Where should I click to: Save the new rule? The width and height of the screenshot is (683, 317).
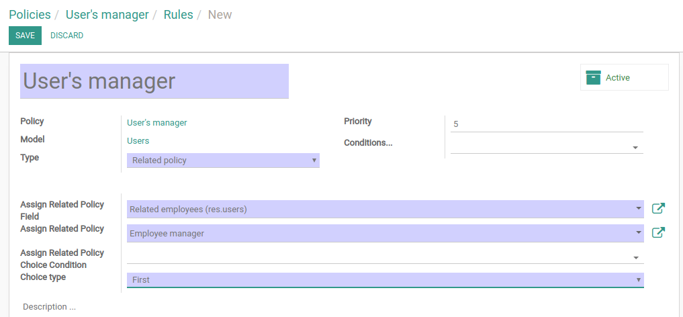coord(26,36)
